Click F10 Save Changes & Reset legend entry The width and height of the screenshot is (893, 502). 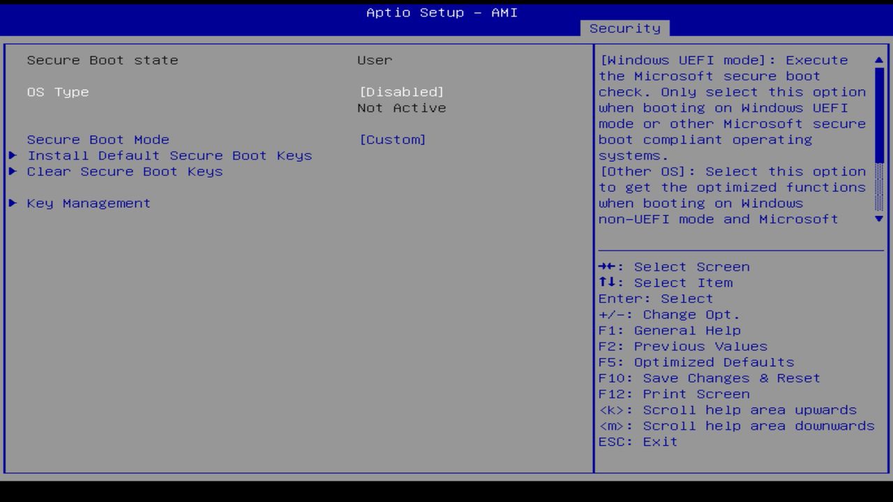coord(710,378)
